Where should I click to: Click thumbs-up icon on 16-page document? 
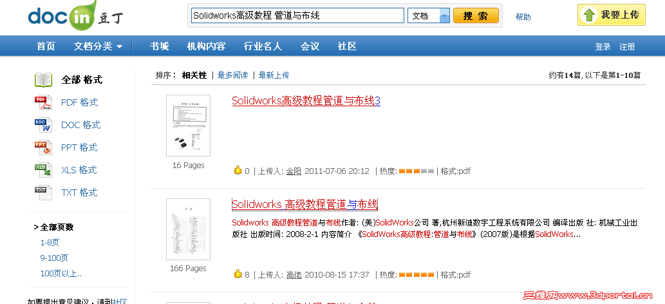point(238,170)
